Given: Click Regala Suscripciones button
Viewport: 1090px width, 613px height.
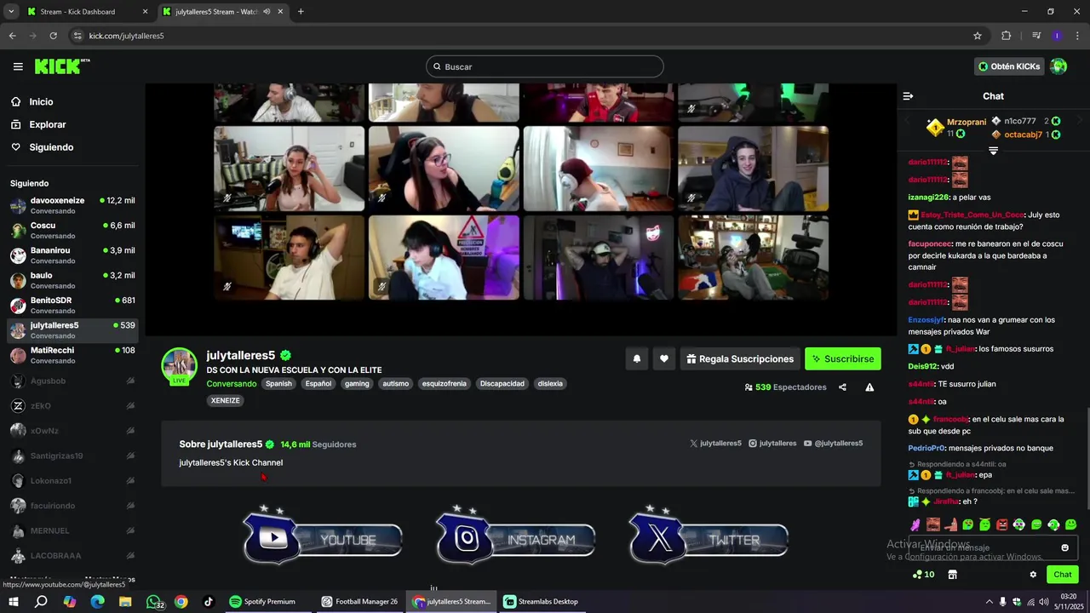Looking at the screenshot, I should pos(741,359).
